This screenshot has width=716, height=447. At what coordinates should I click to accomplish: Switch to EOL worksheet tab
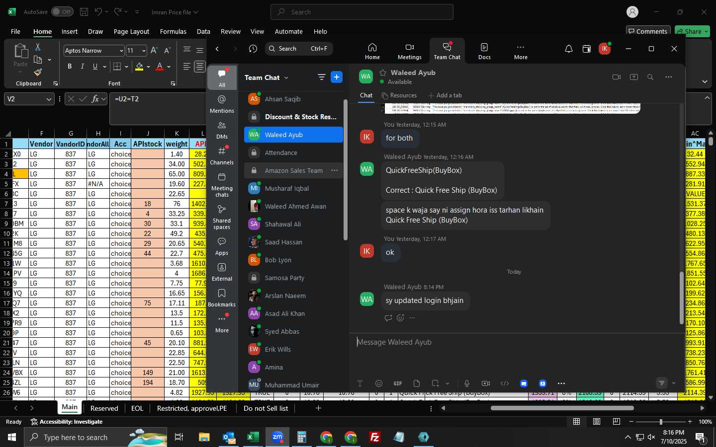pos(137,408)
